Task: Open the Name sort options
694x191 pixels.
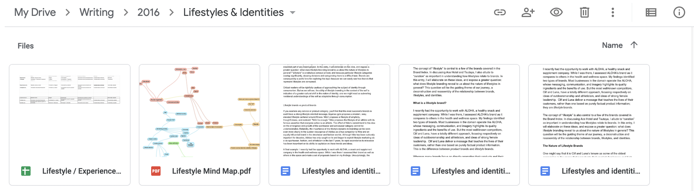Action: click(x=612, y=45)
